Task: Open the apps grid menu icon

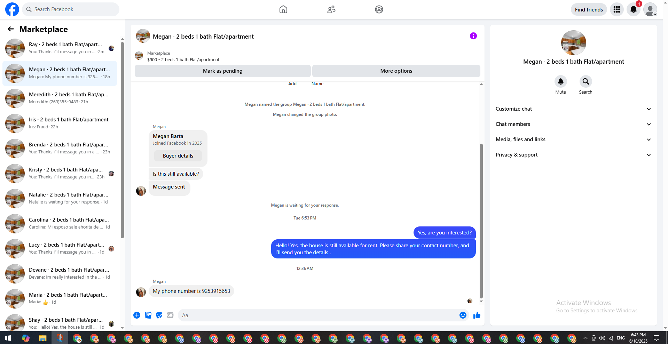Action: click(x=617, y=9)
